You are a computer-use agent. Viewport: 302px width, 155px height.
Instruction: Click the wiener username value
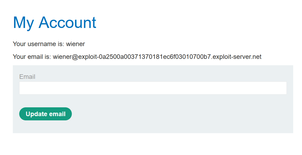click(77, 44)
